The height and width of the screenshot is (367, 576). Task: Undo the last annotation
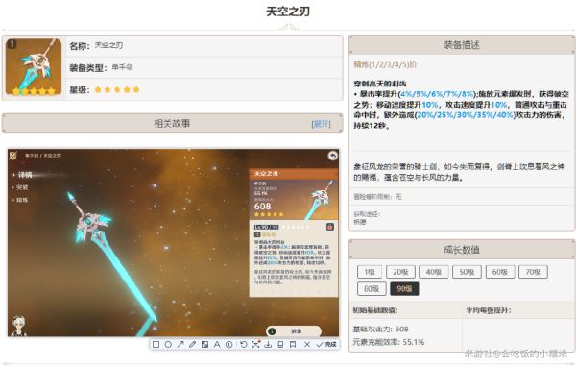[x=243, y=345]
